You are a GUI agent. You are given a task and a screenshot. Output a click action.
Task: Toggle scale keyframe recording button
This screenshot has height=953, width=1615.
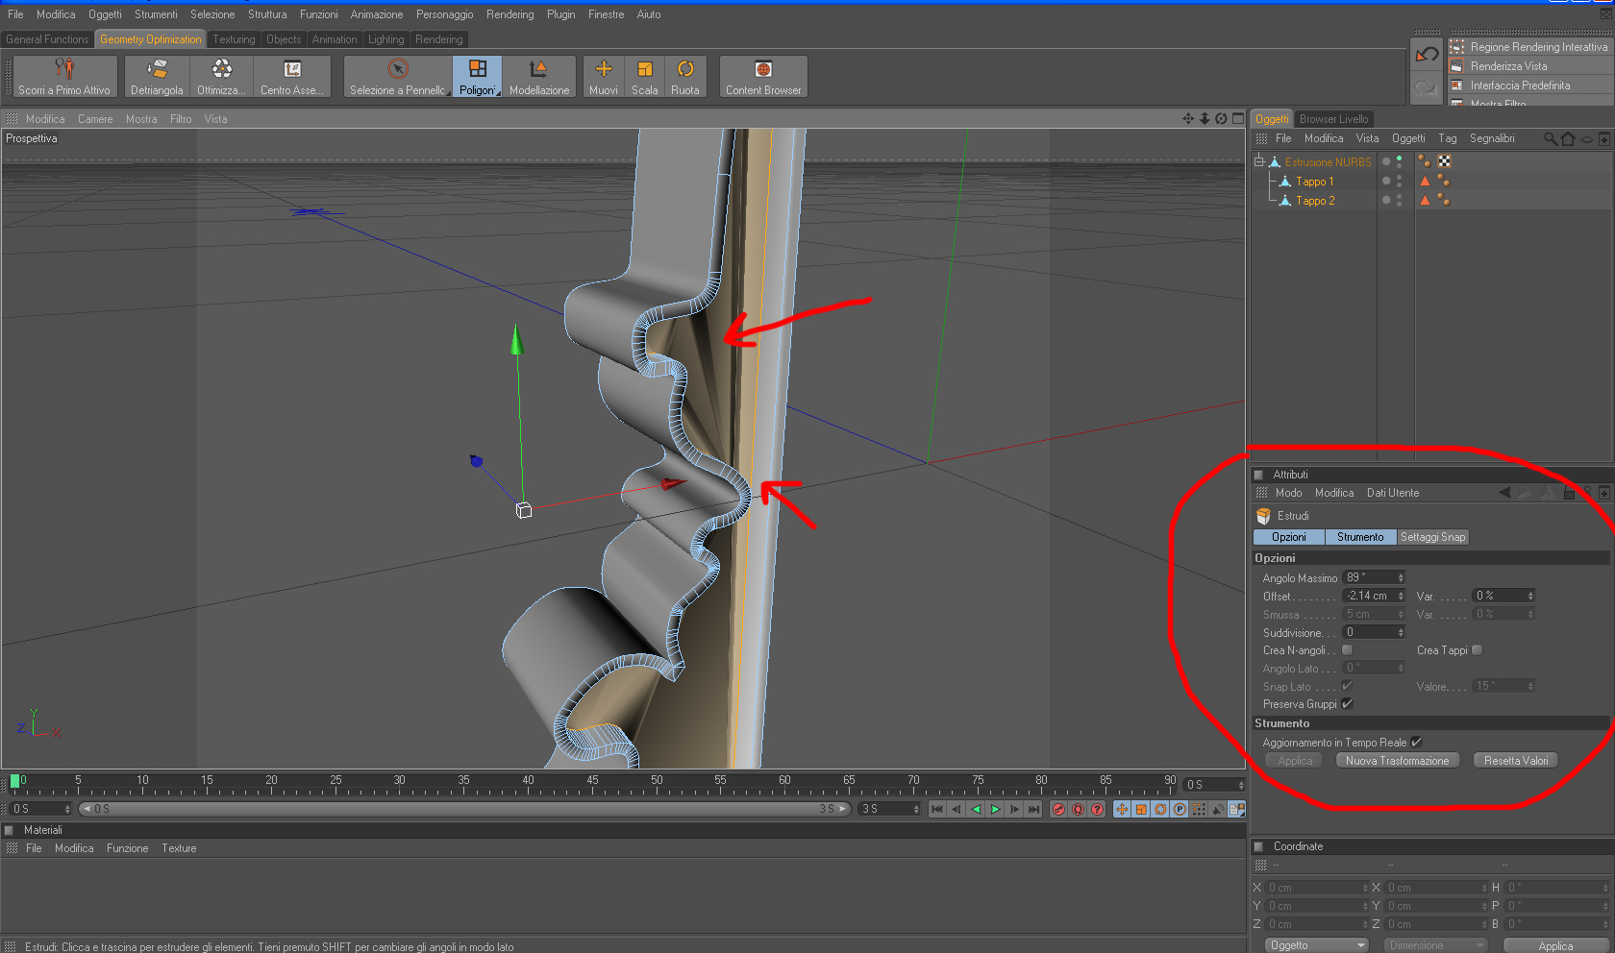click(1141, 809)
